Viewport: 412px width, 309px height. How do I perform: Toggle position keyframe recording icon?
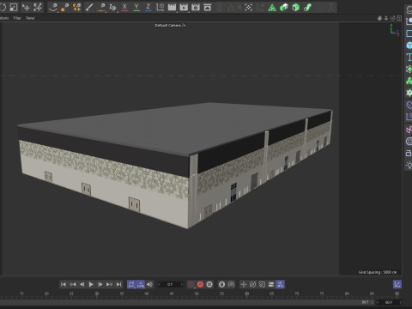(x=244, y=284)
